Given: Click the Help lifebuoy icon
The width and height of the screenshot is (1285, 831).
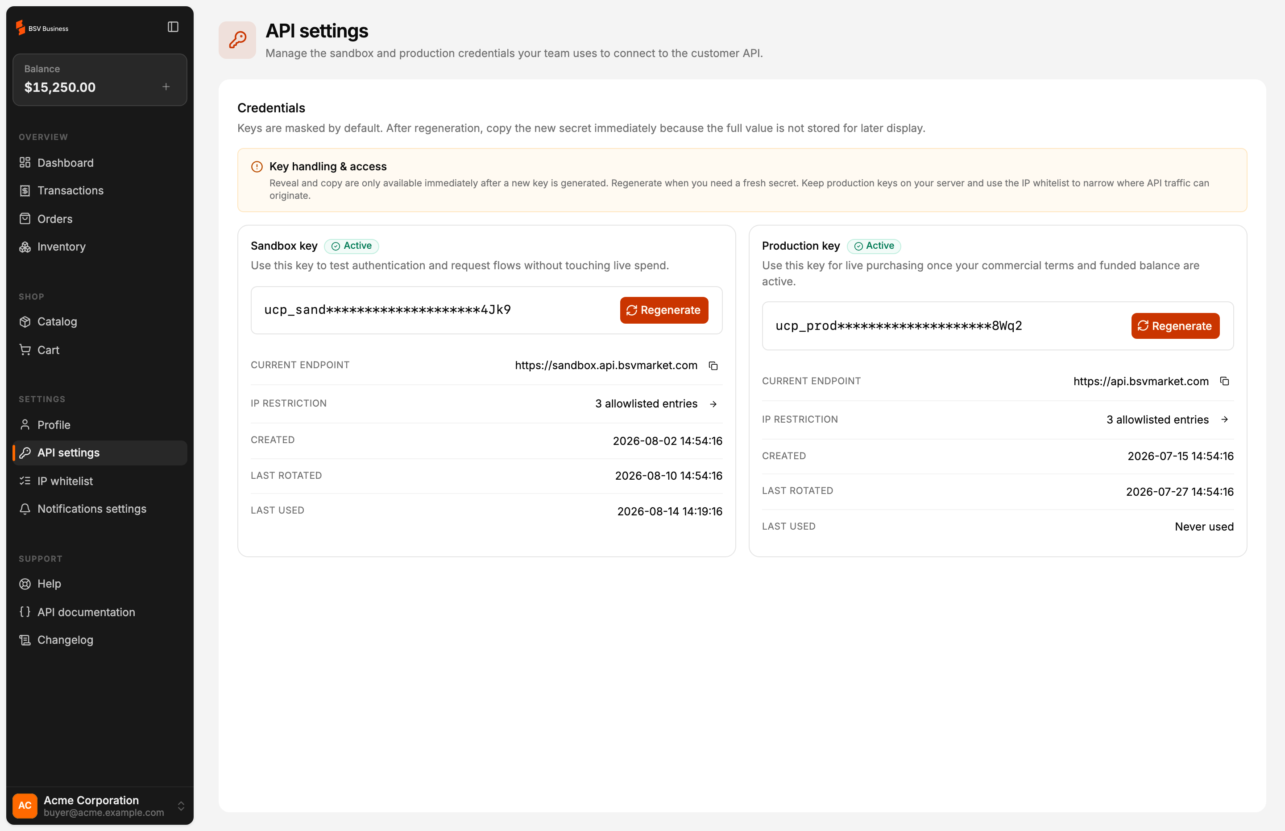Looking at the screenshot, I should coord(25,584).
